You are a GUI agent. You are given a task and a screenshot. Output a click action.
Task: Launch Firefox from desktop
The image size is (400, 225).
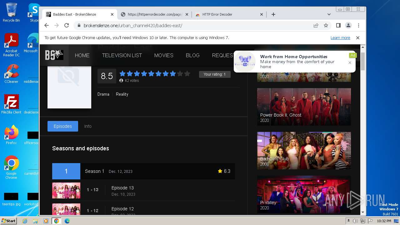11,135
